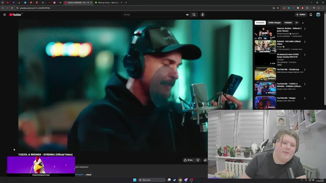
Task: Click the search magnifier button
Action: click(x=194, y=14)
